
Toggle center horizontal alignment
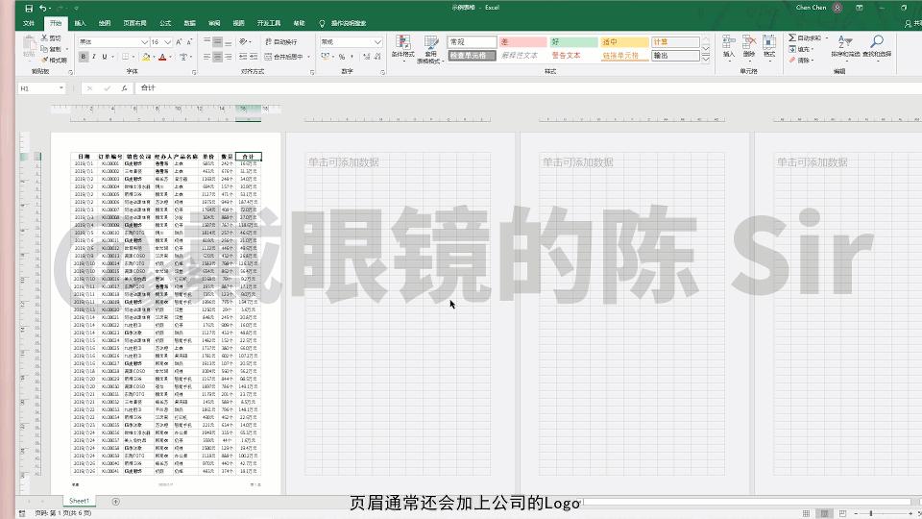pos(218,57)
